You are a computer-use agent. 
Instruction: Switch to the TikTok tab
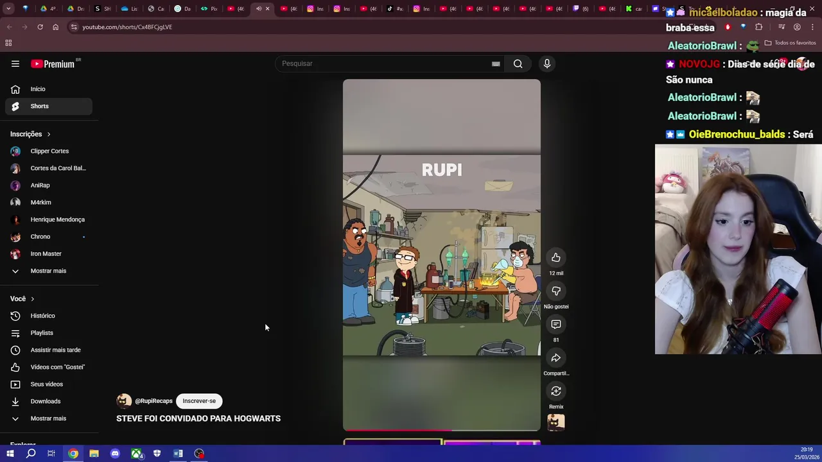pos(395,8)
